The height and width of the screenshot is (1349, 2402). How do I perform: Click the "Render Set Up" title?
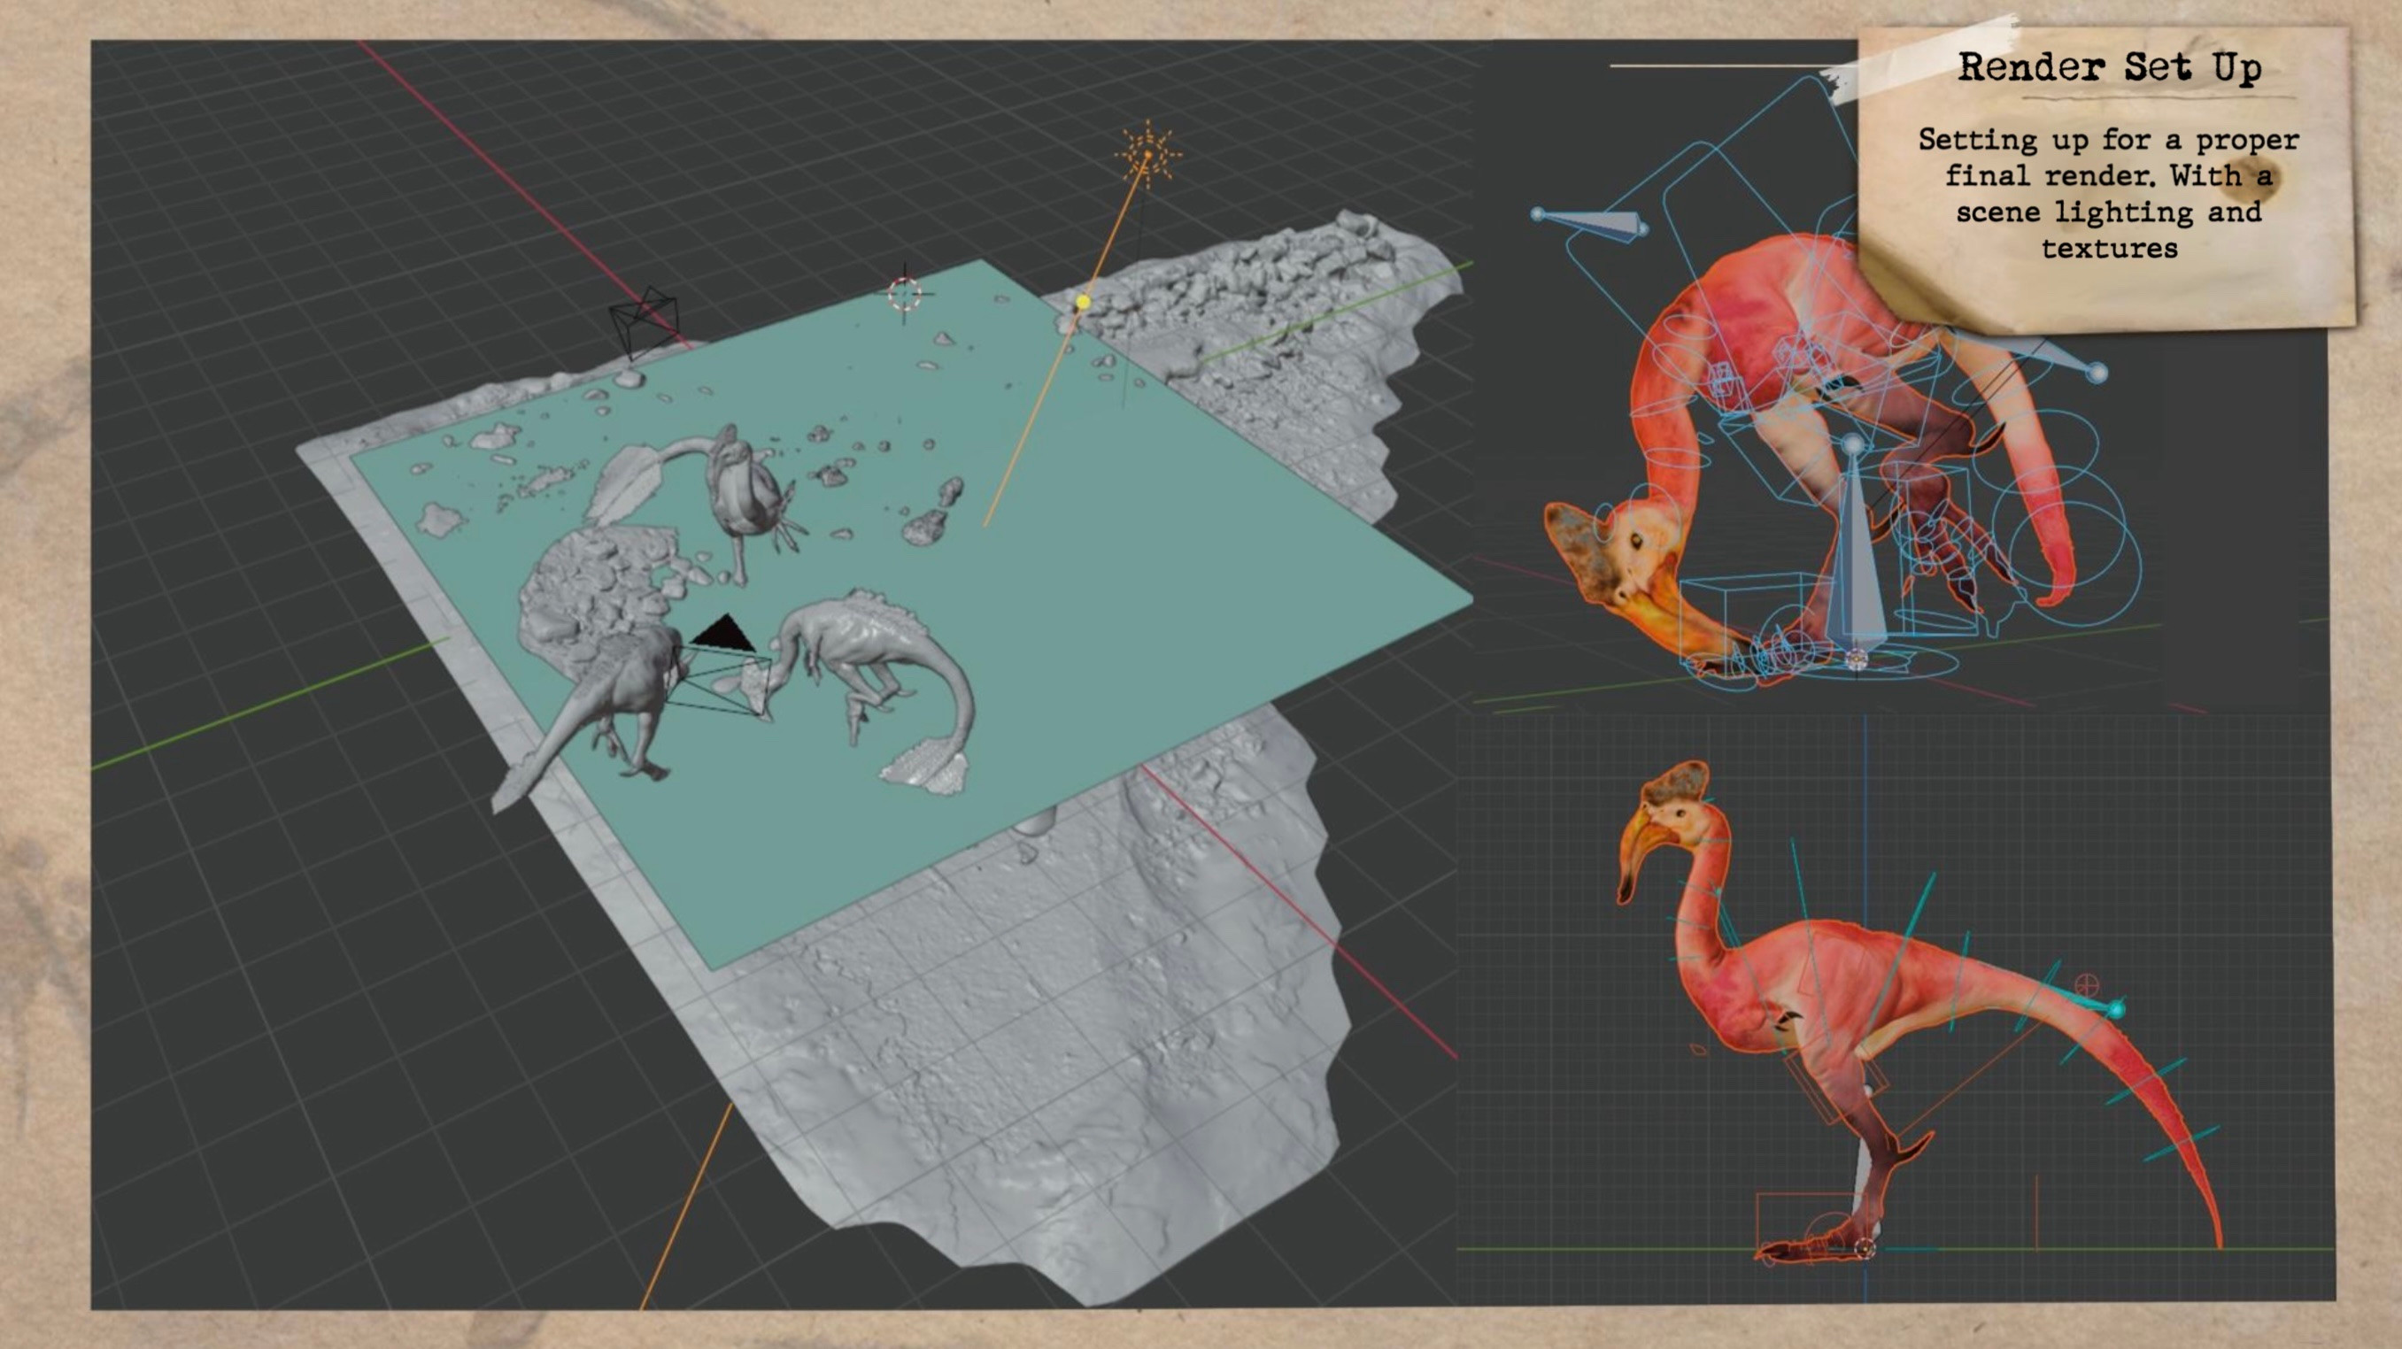pyautogui.click(x=2109, y=68)
